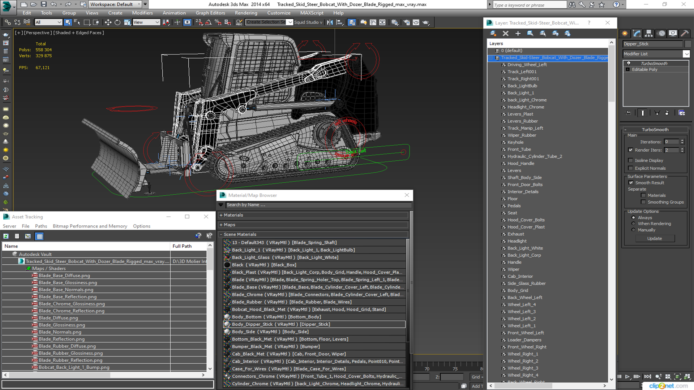Image resolution: width=694 pixels, height=390 pixels.
Task: Click Configure Modifier Sets icon
Action: click(x=682, y=113)
